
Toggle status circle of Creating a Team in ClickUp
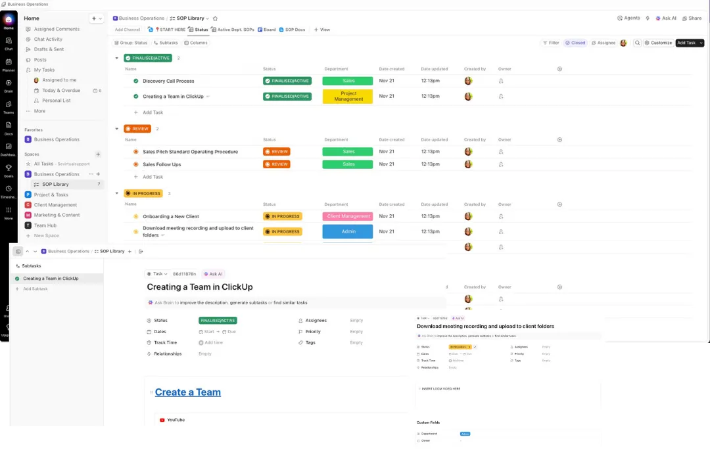[x=136, y=97]
